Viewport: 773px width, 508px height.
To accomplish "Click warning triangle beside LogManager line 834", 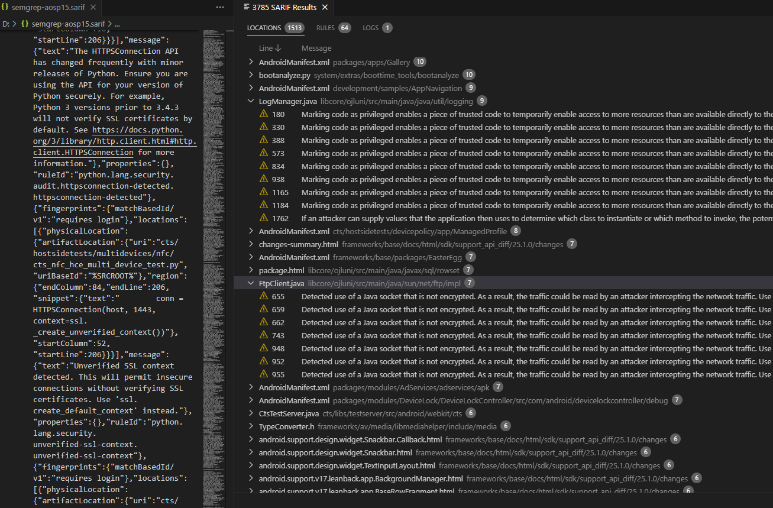I will [264, 166].
